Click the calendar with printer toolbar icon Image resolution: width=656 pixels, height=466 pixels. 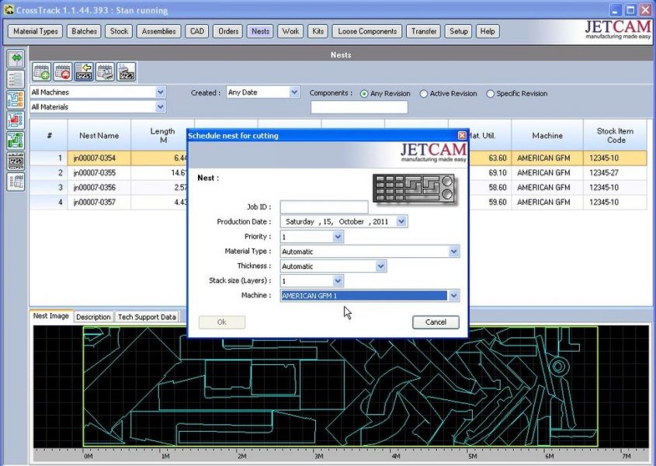(x=105, y=71)
